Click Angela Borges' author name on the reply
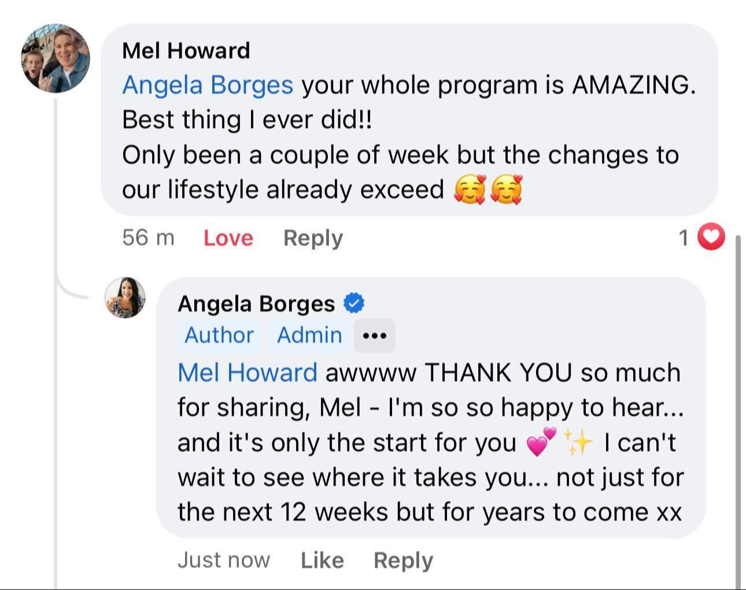746x590 pixels. [x=256, y=303]
